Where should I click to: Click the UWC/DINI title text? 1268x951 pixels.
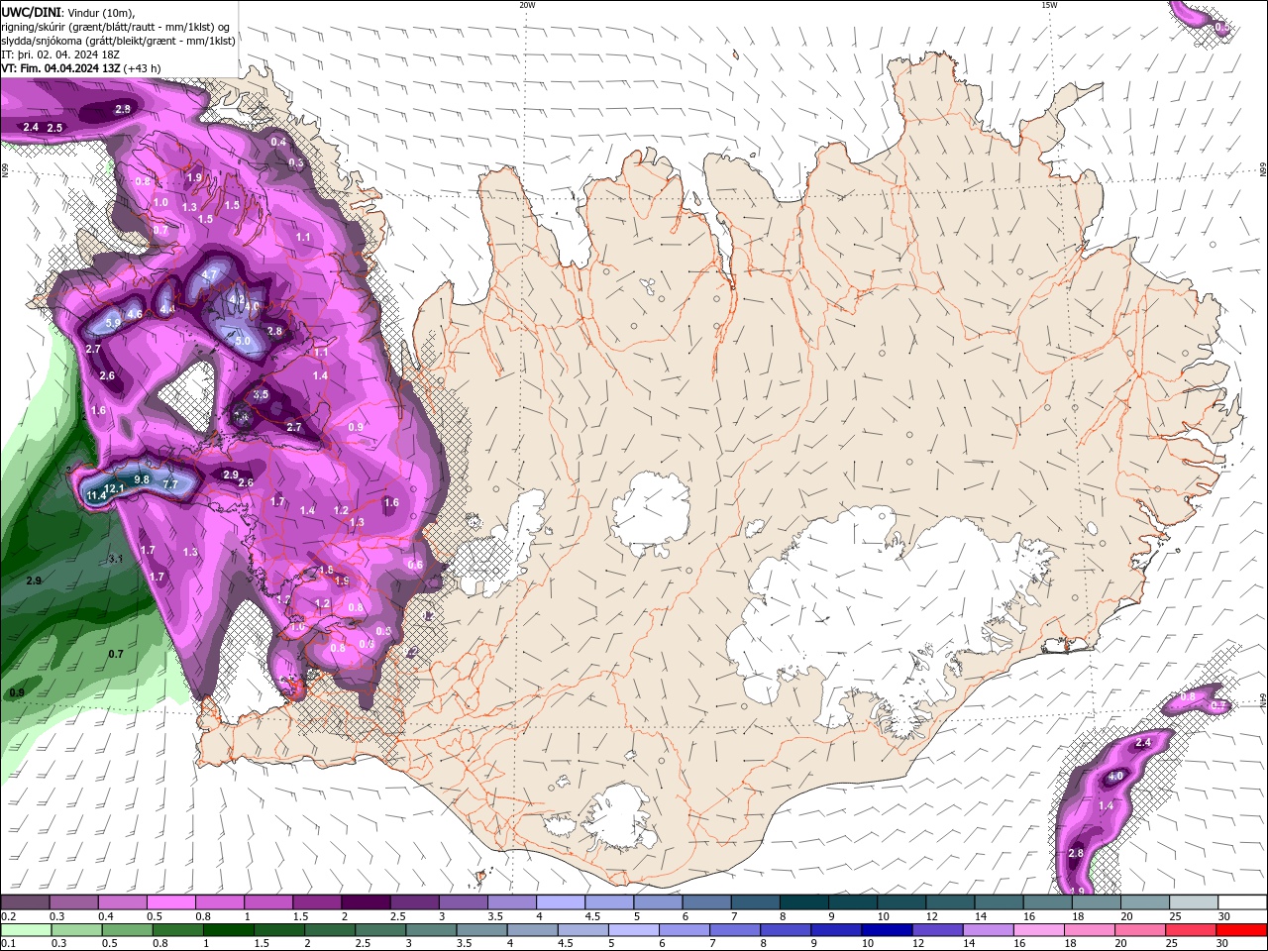(31, 11)
